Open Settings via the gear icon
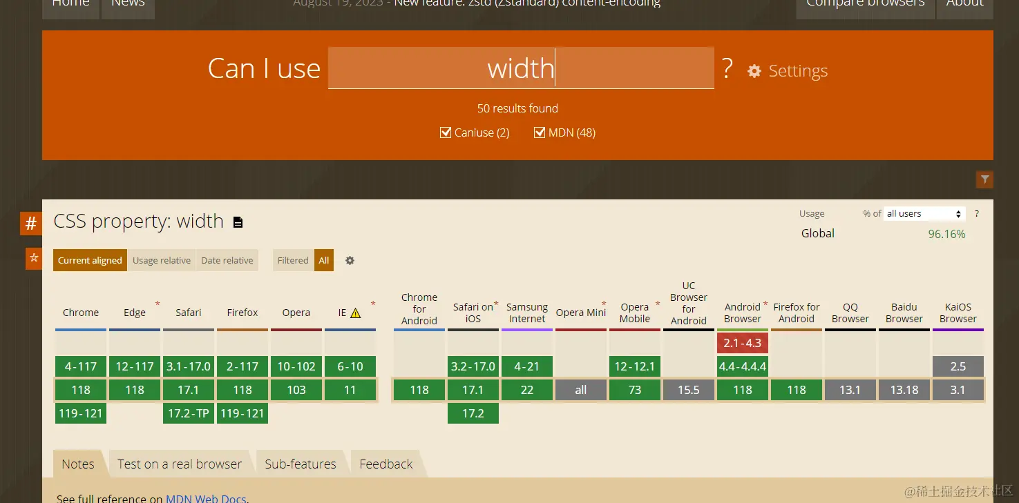 (754, 71)
